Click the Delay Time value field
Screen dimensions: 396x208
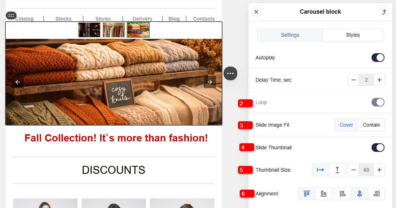pyautogui.click(x=366, y=80)
